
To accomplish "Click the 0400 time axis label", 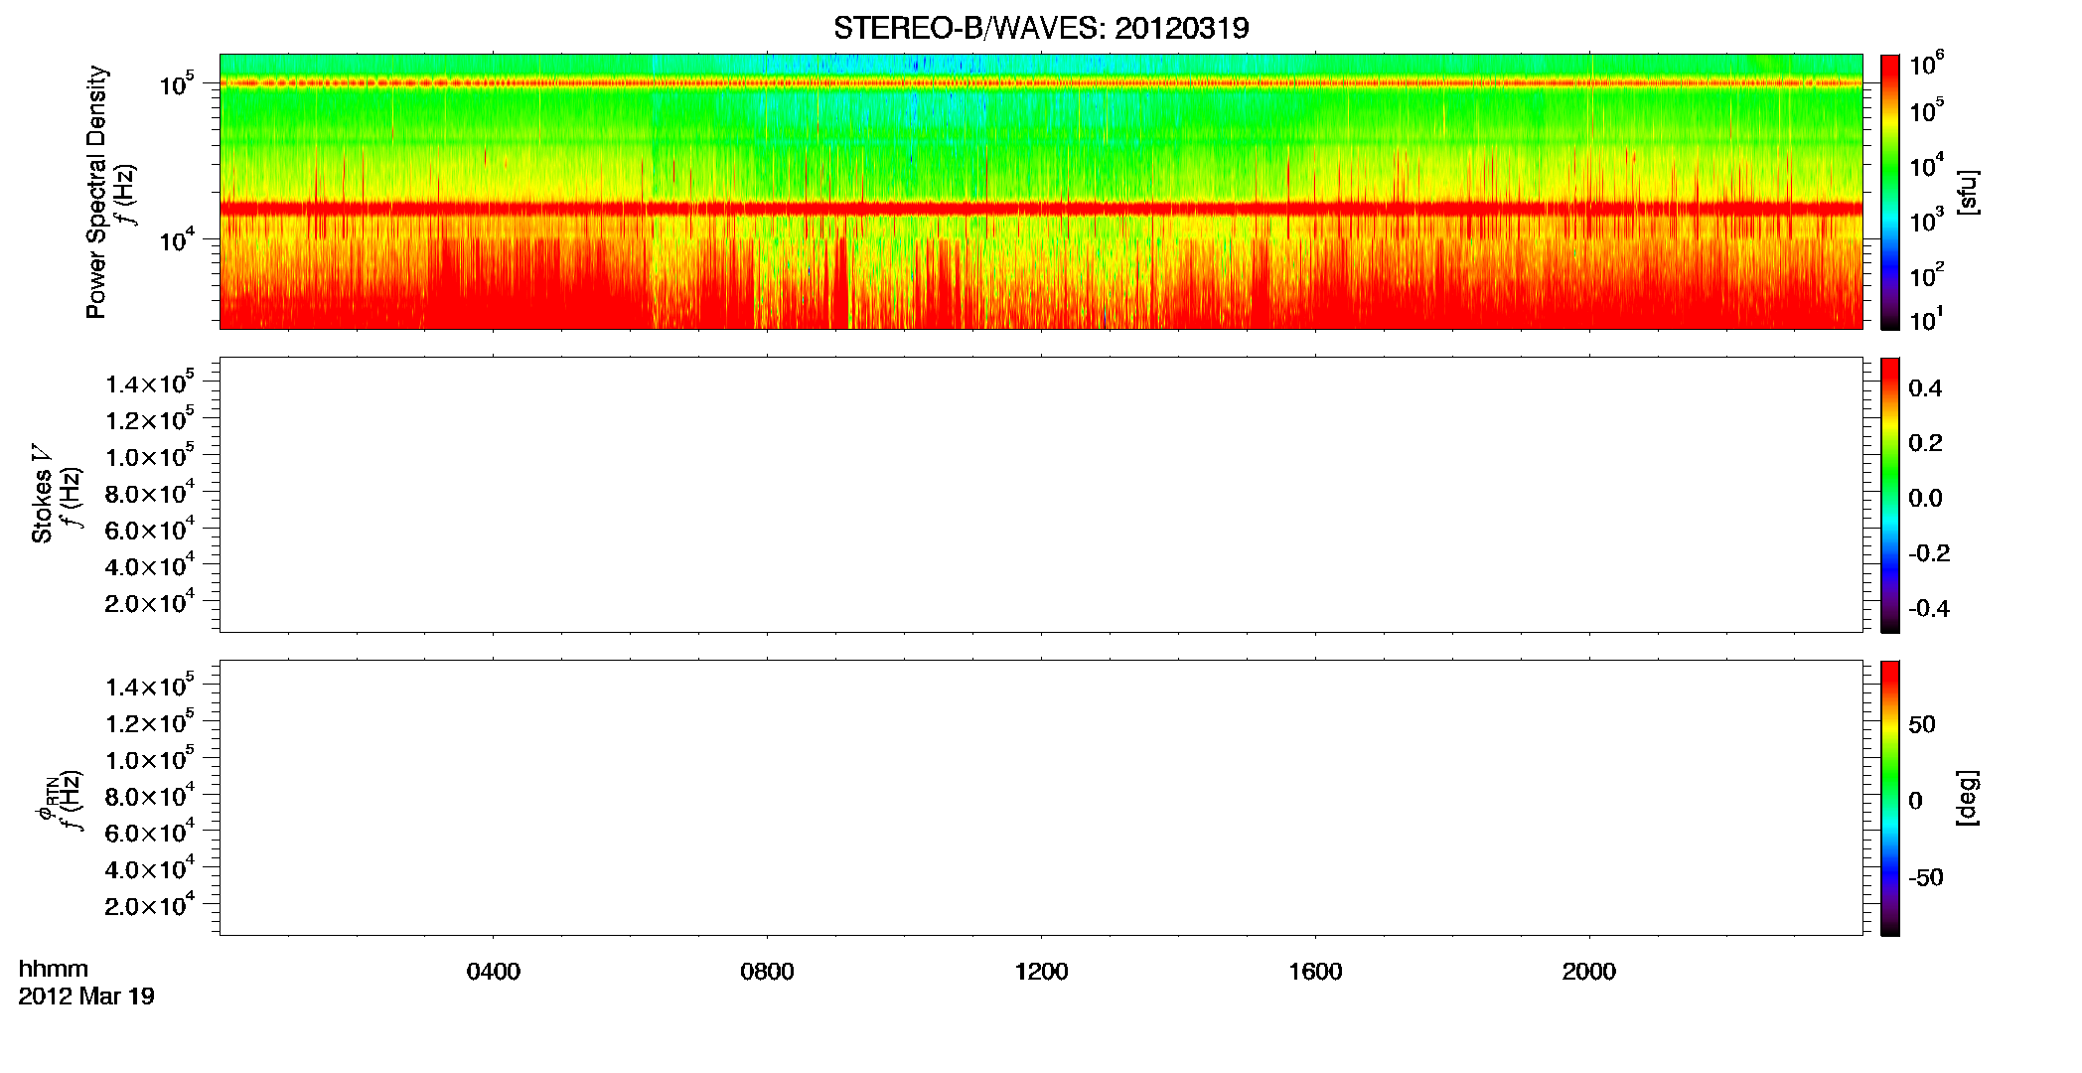I will pos(494,972).
